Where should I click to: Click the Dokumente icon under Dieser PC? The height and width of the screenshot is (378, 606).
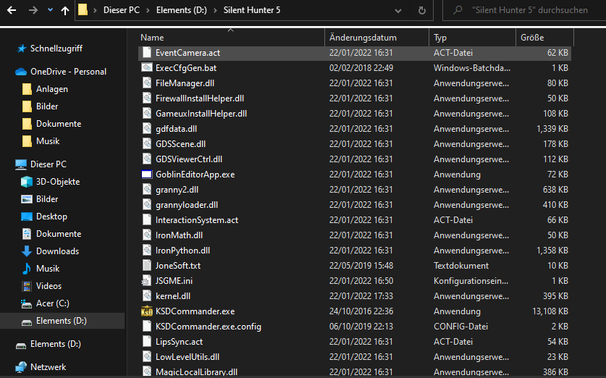tap(27, 234)
